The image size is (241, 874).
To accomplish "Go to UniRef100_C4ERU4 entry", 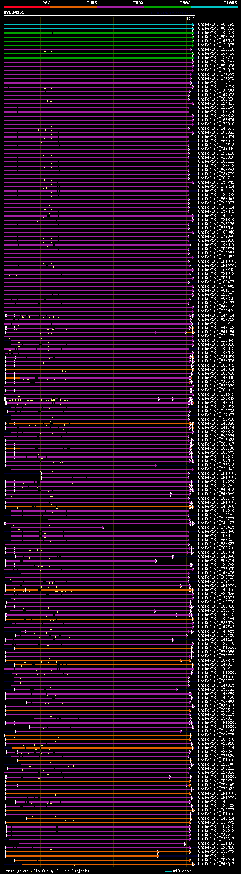I will pos(216,818).
